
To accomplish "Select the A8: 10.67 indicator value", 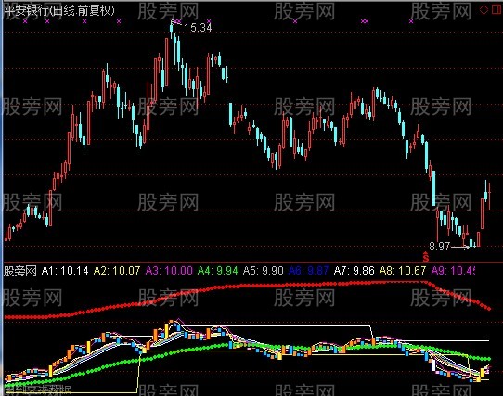I will 403,271.
